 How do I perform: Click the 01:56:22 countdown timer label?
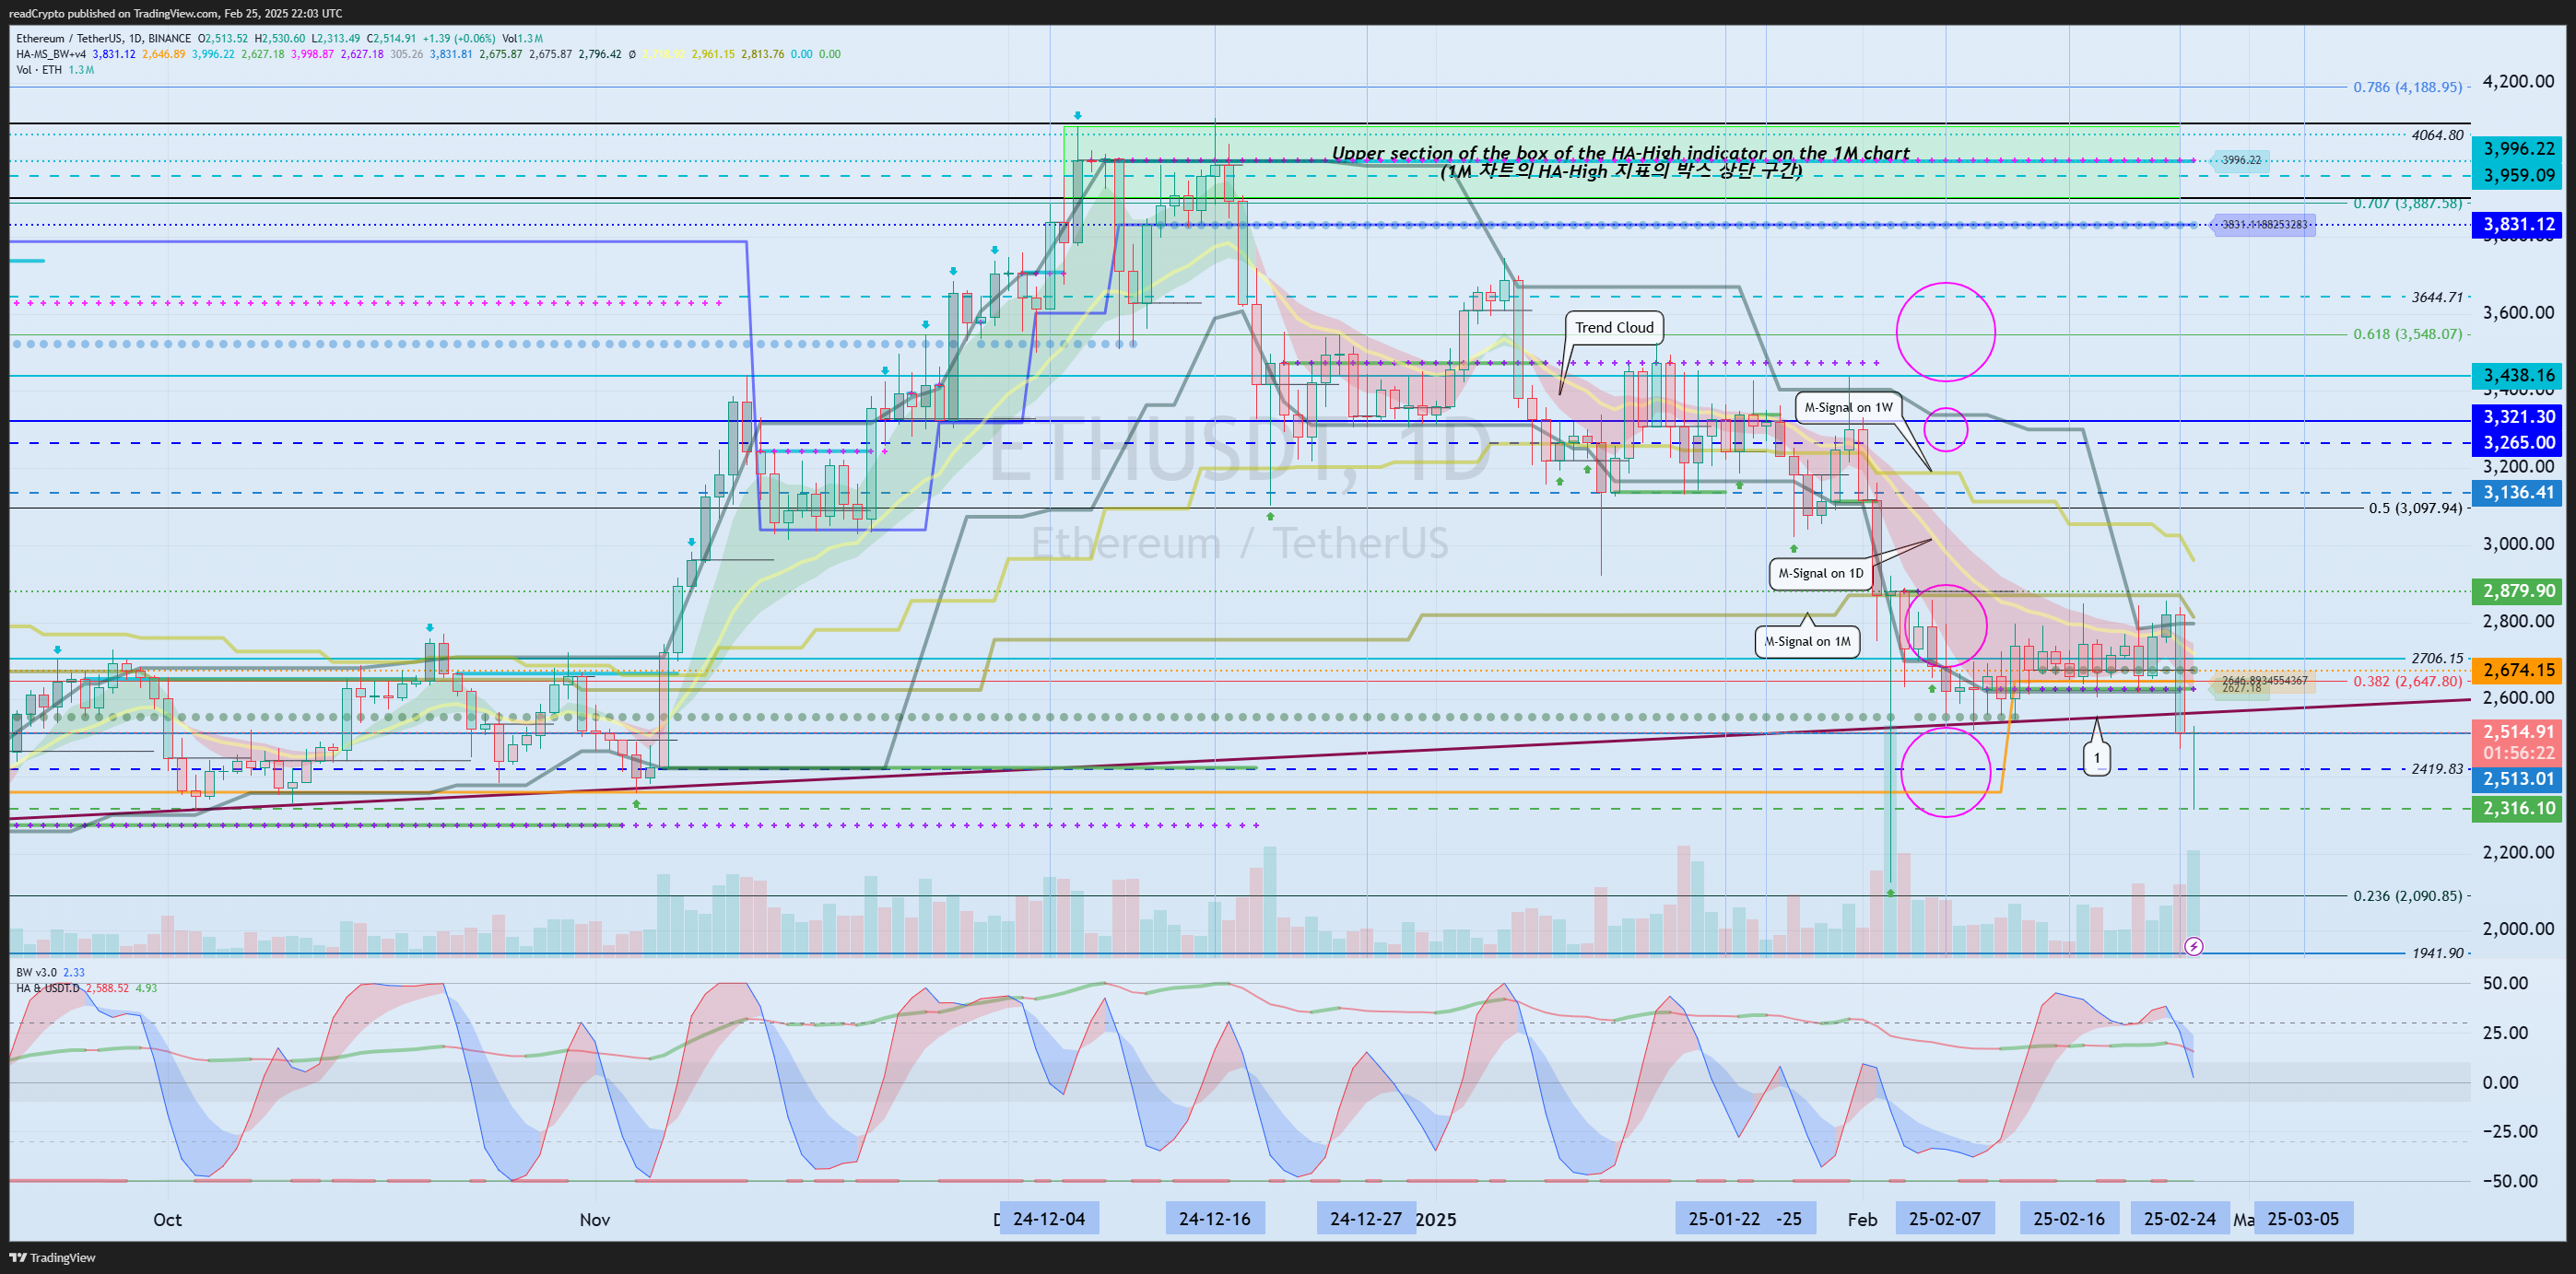[x=2519, y=754]
